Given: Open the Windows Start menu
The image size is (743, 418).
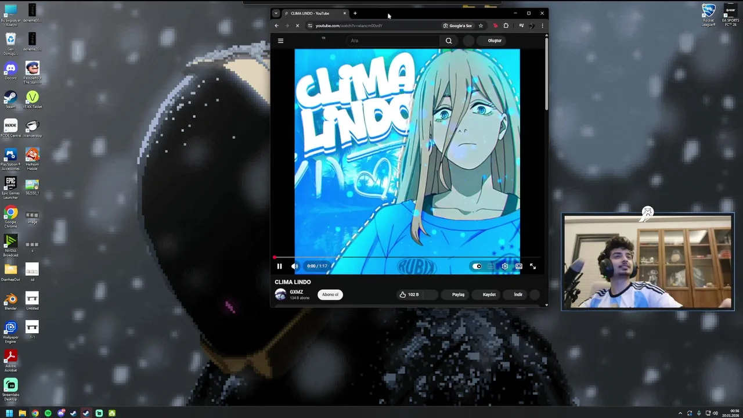Looking at the screenshot, I should [9, 413].
